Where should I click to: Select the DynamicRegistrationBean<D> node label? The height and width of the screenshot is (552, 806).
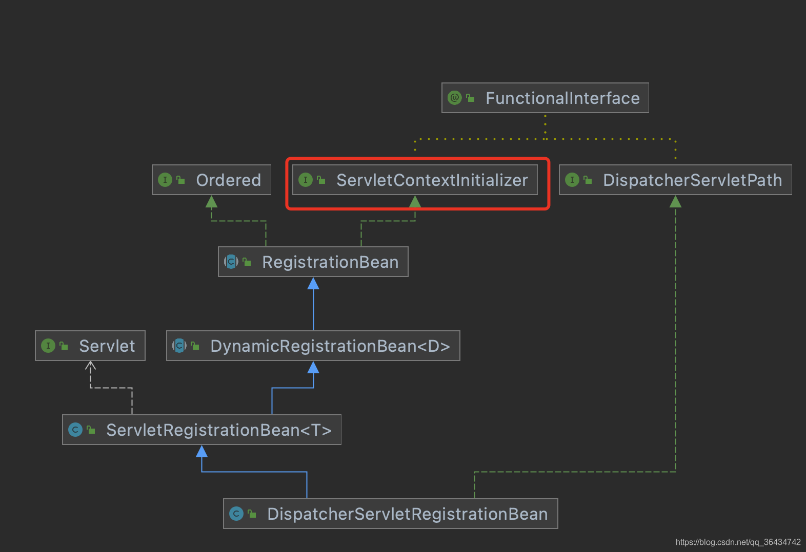pos(330,346)
